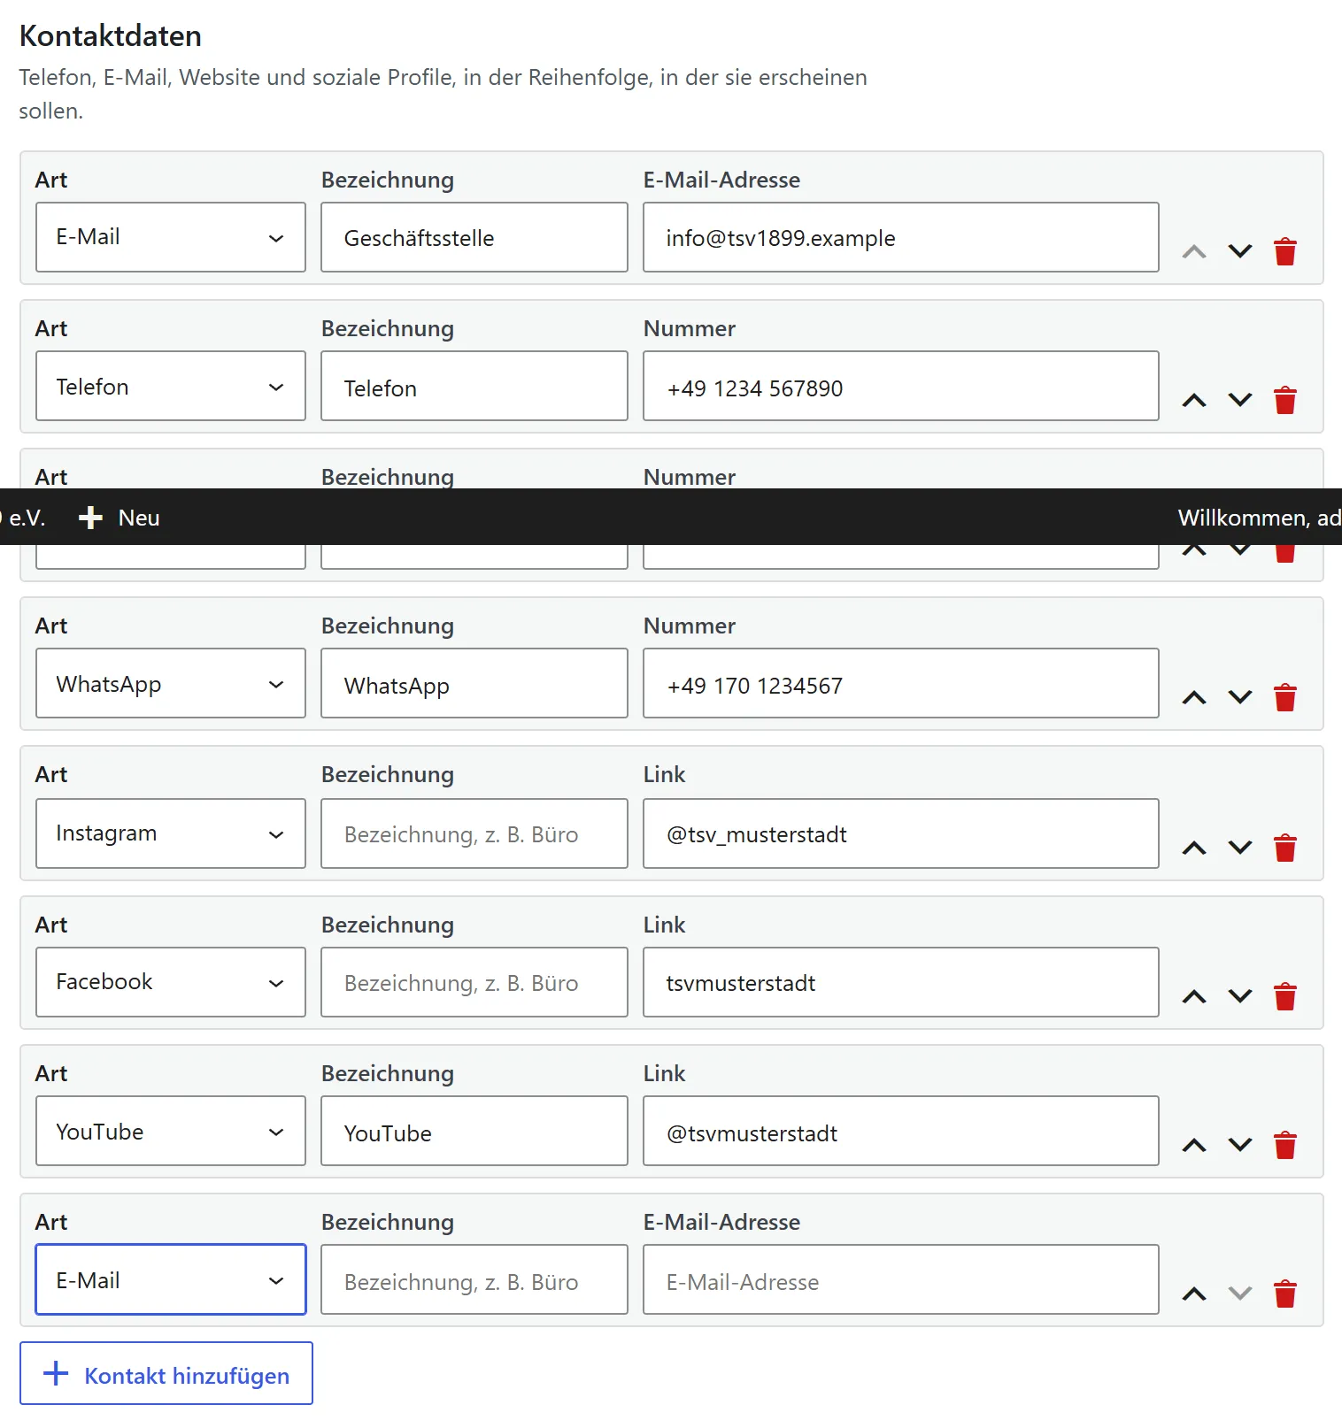Open the Neu item in admin bar
This screenshot has height=1428, width=1342.
(x=120, y=518)
